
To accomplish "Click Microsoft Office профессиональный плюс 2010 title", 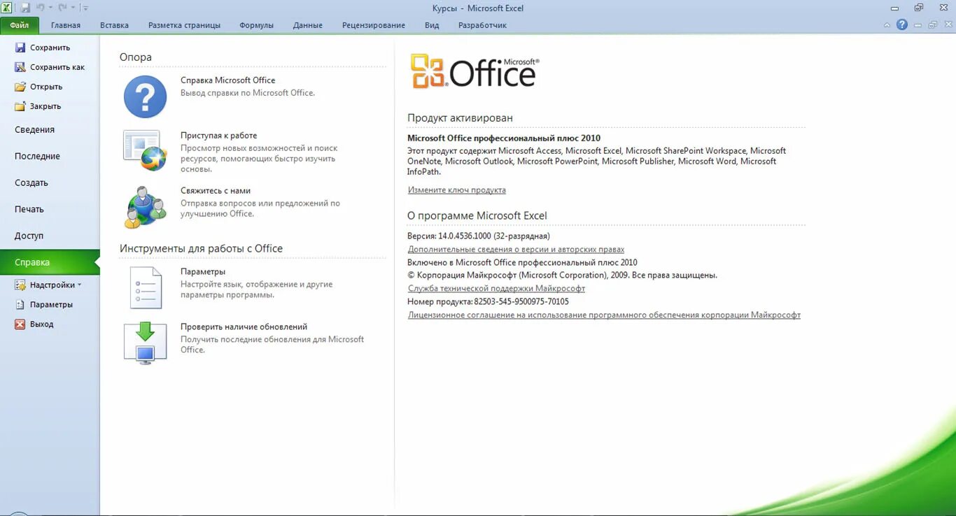I will [x=504, y=138].
